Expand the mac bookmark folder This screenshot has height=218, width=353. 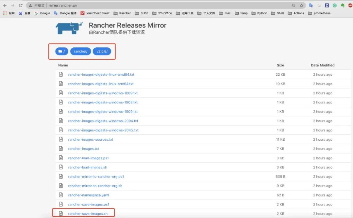pos(225,13)
